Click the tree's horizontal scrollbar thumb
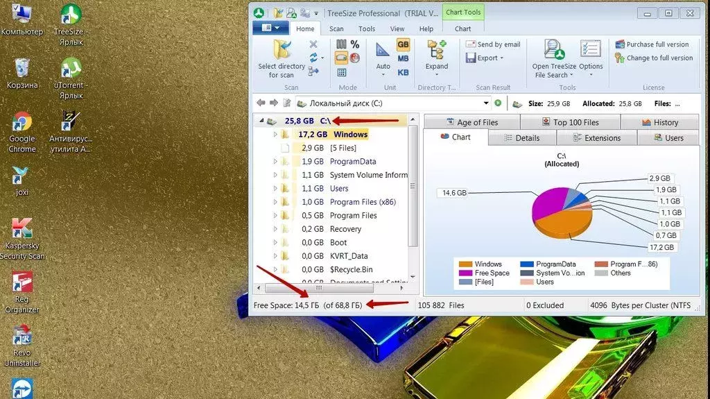This screenshot has height=399, width=710. pos(319,287)
